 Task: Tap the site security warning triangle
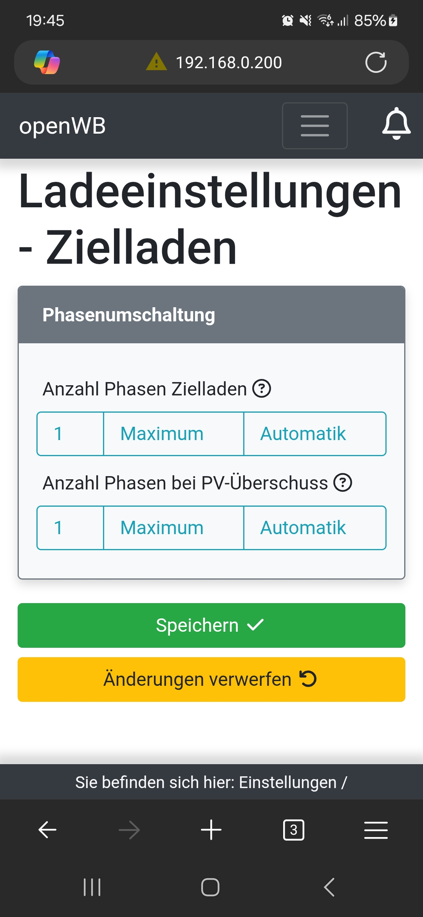coord(156,62)
